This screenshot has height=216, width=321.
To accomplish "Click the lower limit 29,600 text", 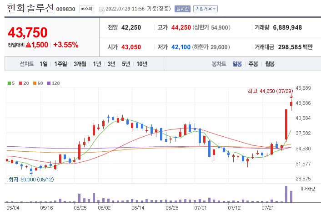I will [211, 47].
